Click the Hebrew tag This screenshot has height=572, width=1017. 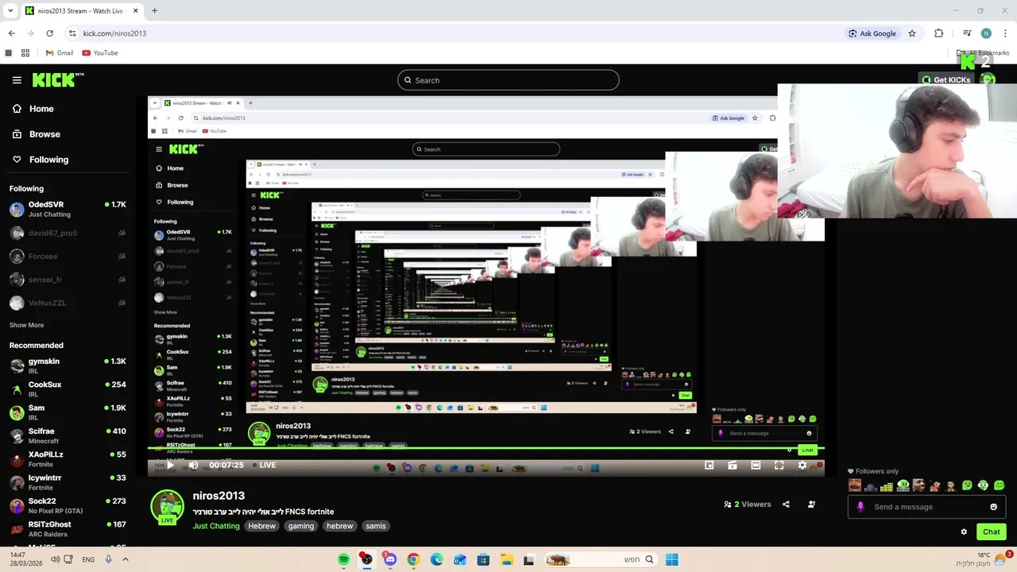261,526
